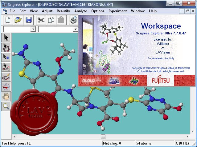Click 'For Academic Use Only' splash text
Viewport: 197px width, 147px height.
[x=161, y=58]
